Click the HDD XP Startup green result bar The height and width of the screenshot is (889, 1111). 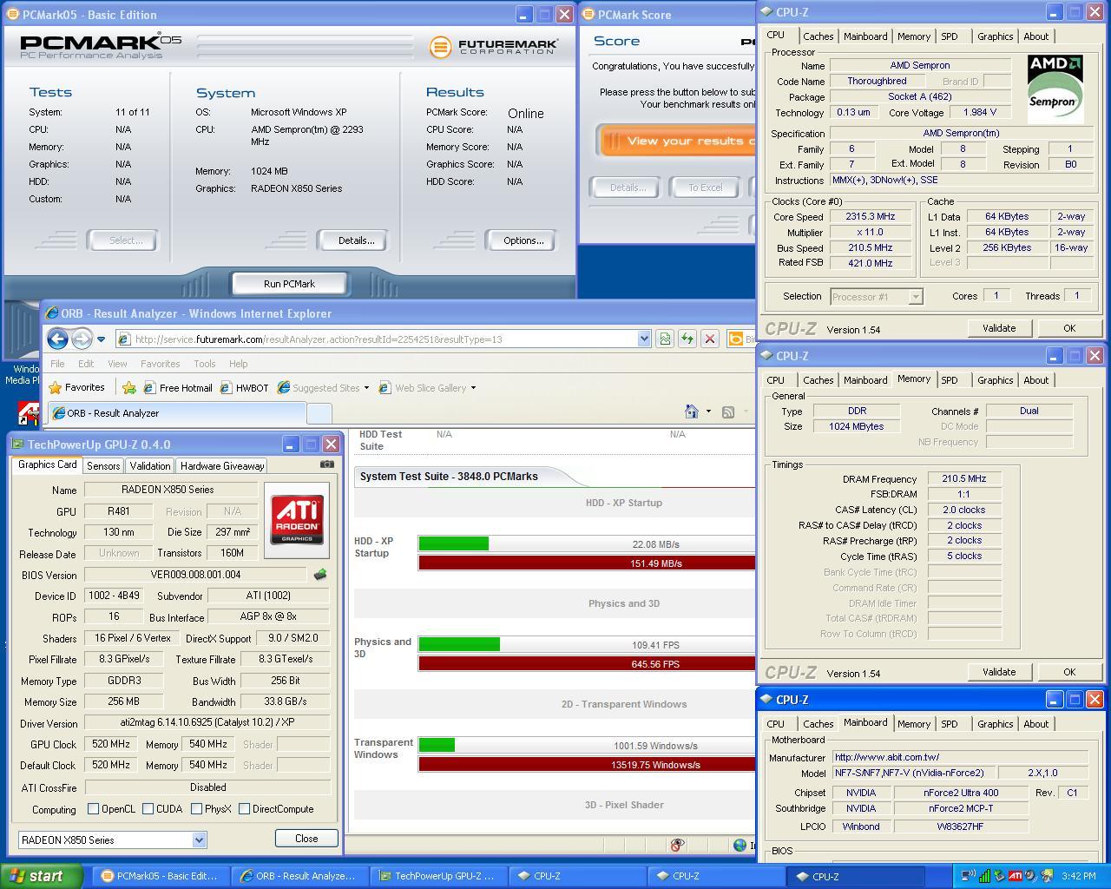pos(453,544)
